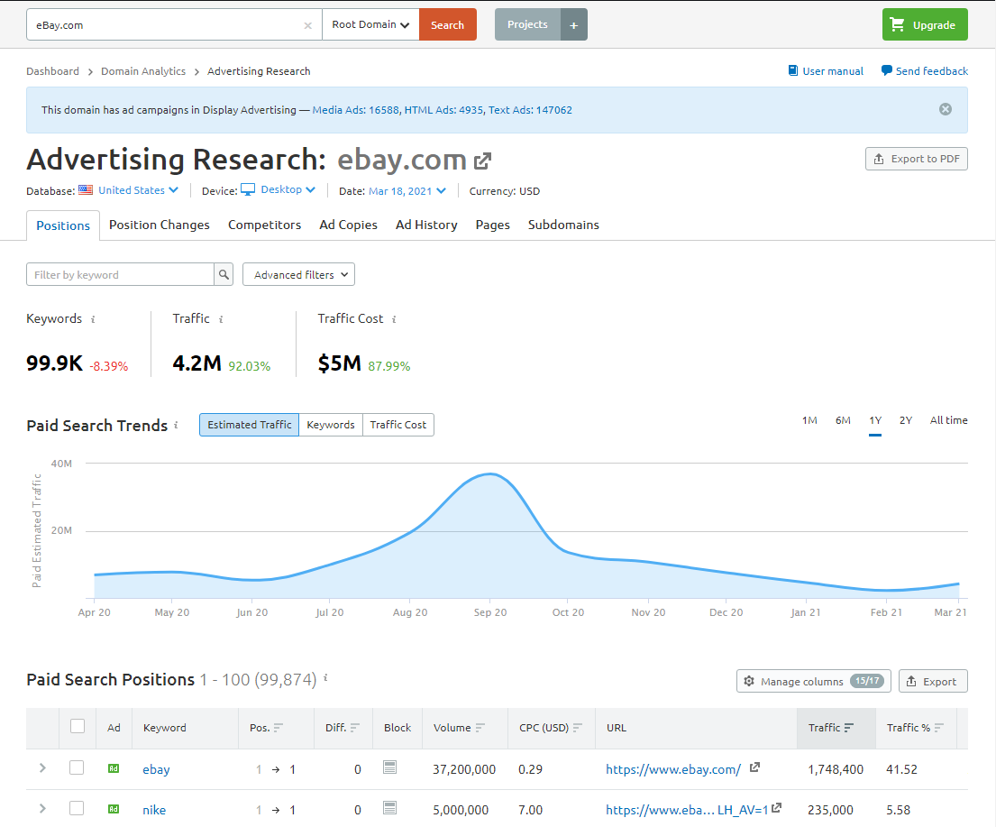Switch chart to Traffic Cost view
996x827 pixels.
[398, 425]
